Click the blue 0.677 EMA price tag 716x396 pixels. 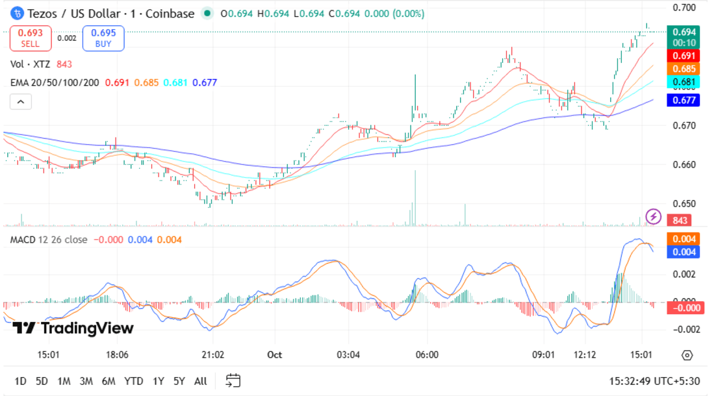pyautogui.click(x=684, y=100)
